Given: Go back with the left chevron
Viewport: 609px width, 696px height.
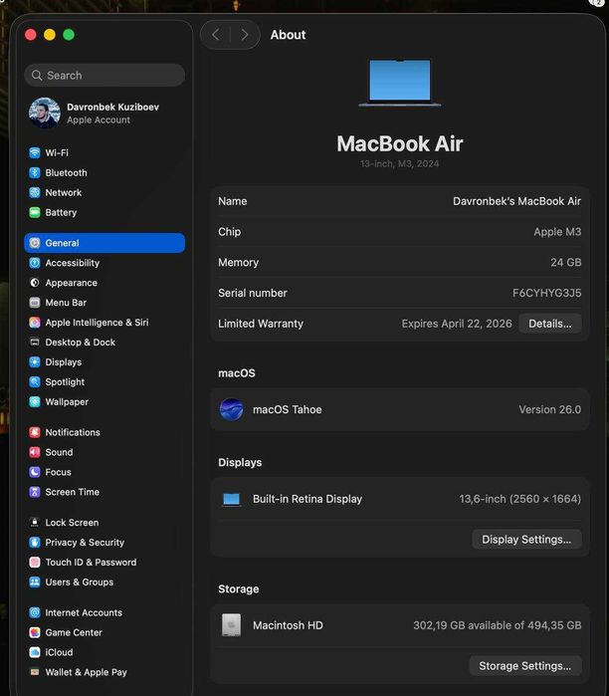Looking at the screenshot, I should pos(216,35).
